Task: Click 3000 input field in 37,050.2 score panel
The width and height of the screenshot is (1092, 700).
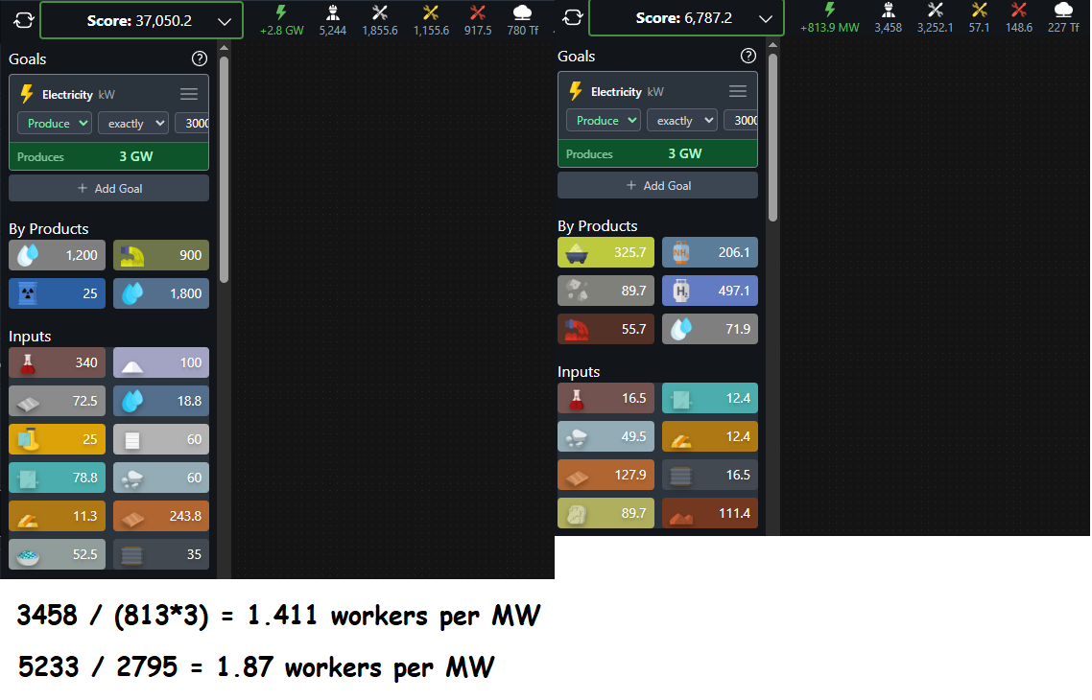Action: click(x=192, y=123)
